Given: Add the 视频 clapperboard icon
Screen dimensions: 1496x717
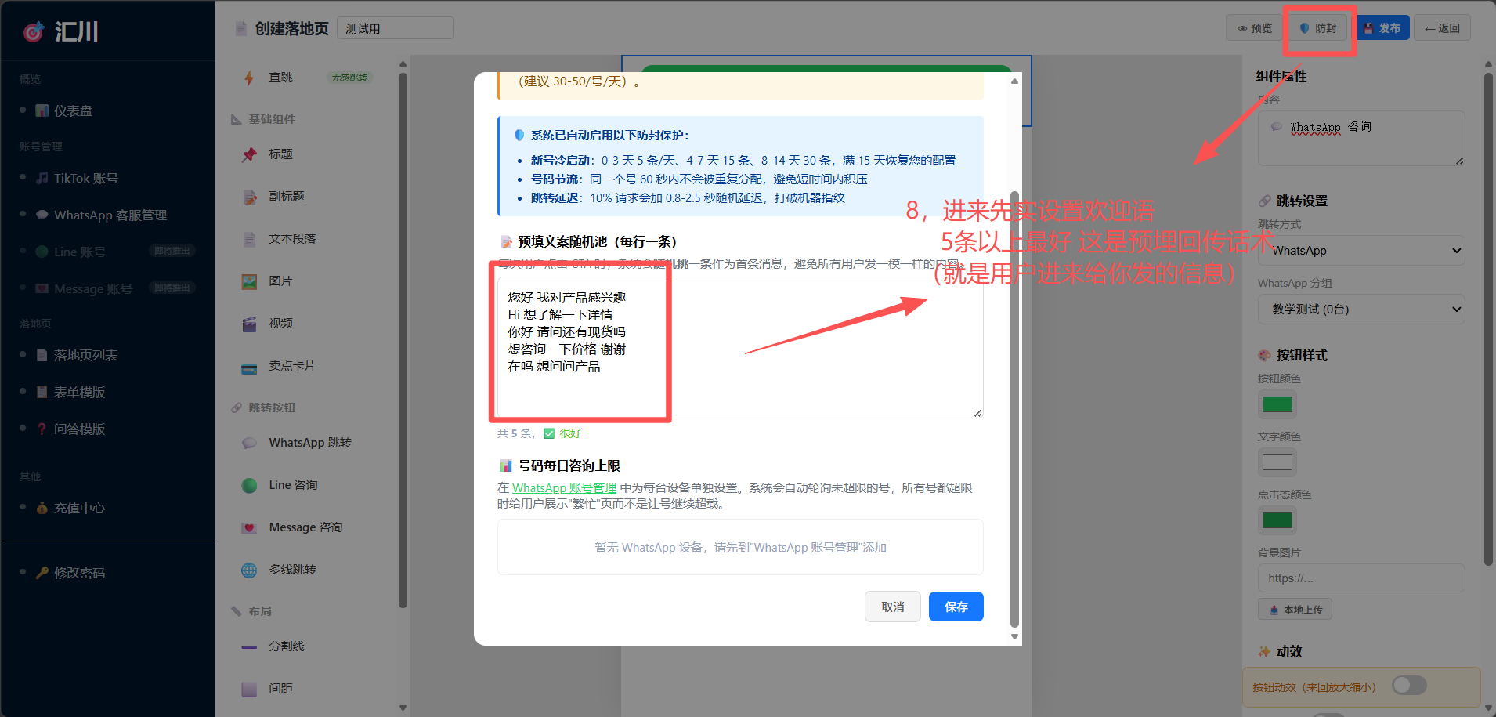Looking at the screenshot, I should 249,324.
